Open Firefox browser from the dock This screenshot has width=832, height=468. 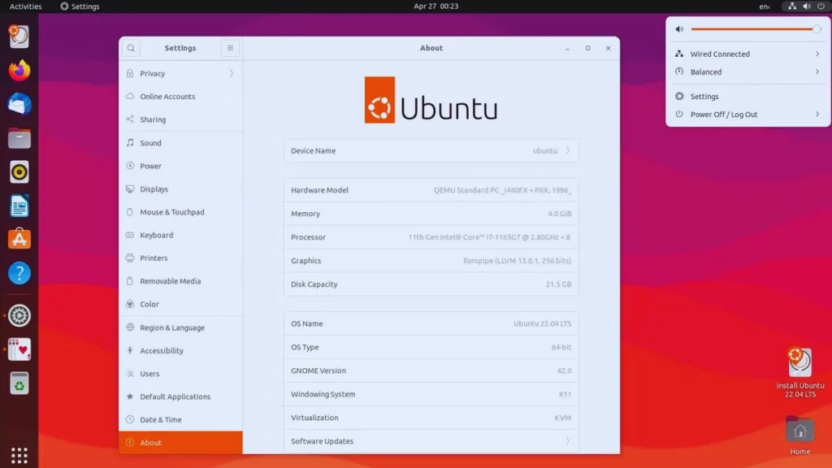coord(19,71)
